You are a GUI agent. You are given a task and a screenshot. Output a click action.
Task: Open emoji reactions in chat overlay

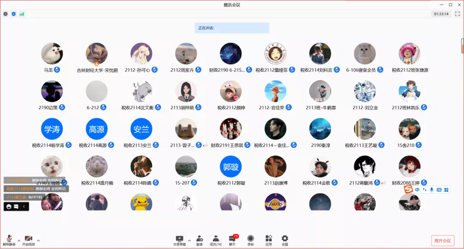(9, 206)
